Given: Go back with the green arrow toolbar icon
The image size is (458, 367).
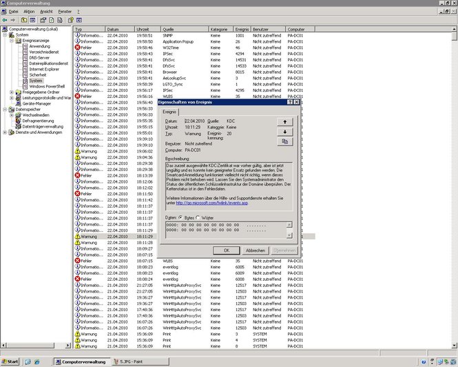Looking at the screenshot, I should (x=5, y=20).
